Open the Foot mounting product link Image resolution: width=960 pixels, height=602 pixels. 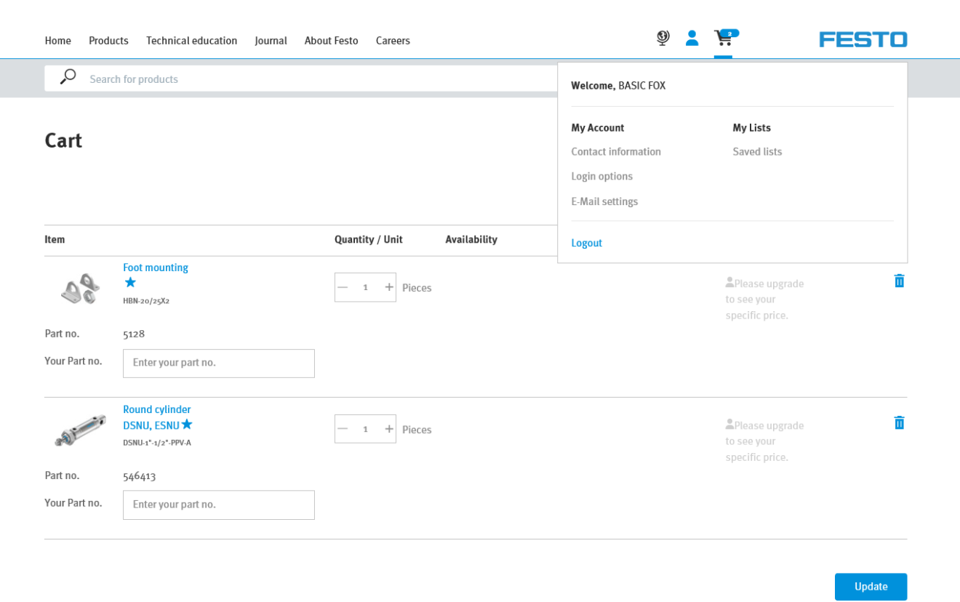[x=156, y=268]
